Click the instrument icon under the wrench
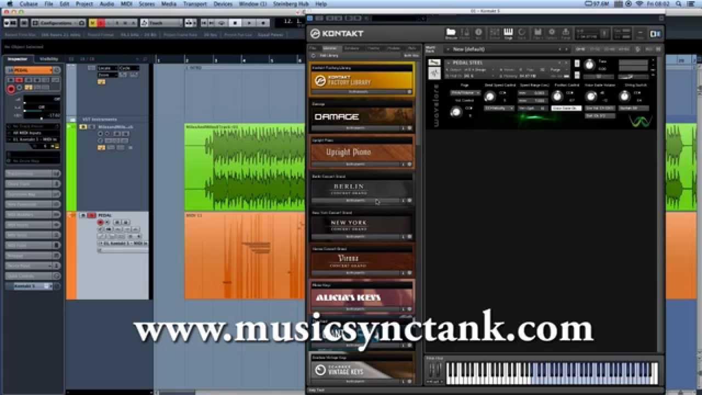Image resolution: width=702 pixels, height=395 pixels. 434,73
